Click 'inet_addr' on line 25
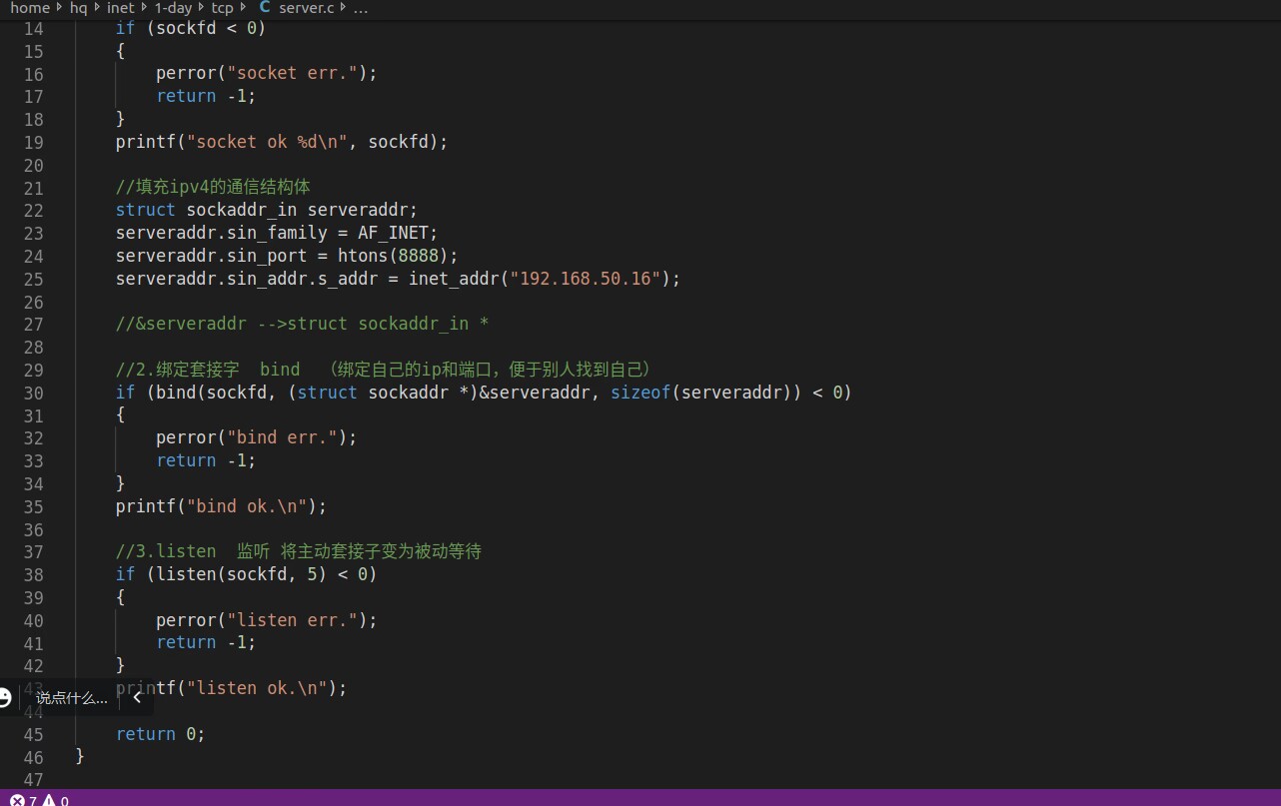The width and height of the screenshot is (1281, 806). coord(454,278)
